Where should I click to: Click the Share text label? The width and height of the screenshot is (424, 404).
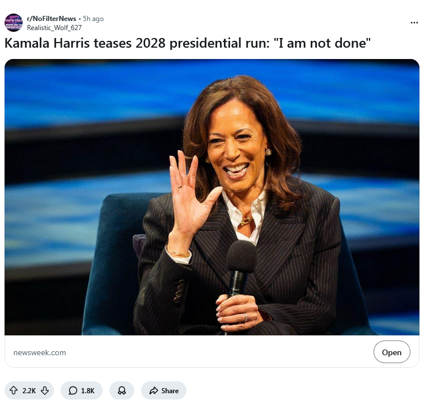coord(170,391)
